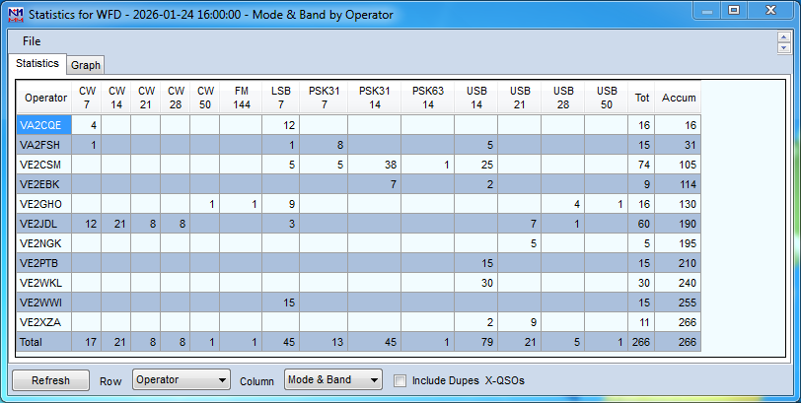Select the Statistics tab
Screen dimensions: 801x403
click(x=37, y=63)
